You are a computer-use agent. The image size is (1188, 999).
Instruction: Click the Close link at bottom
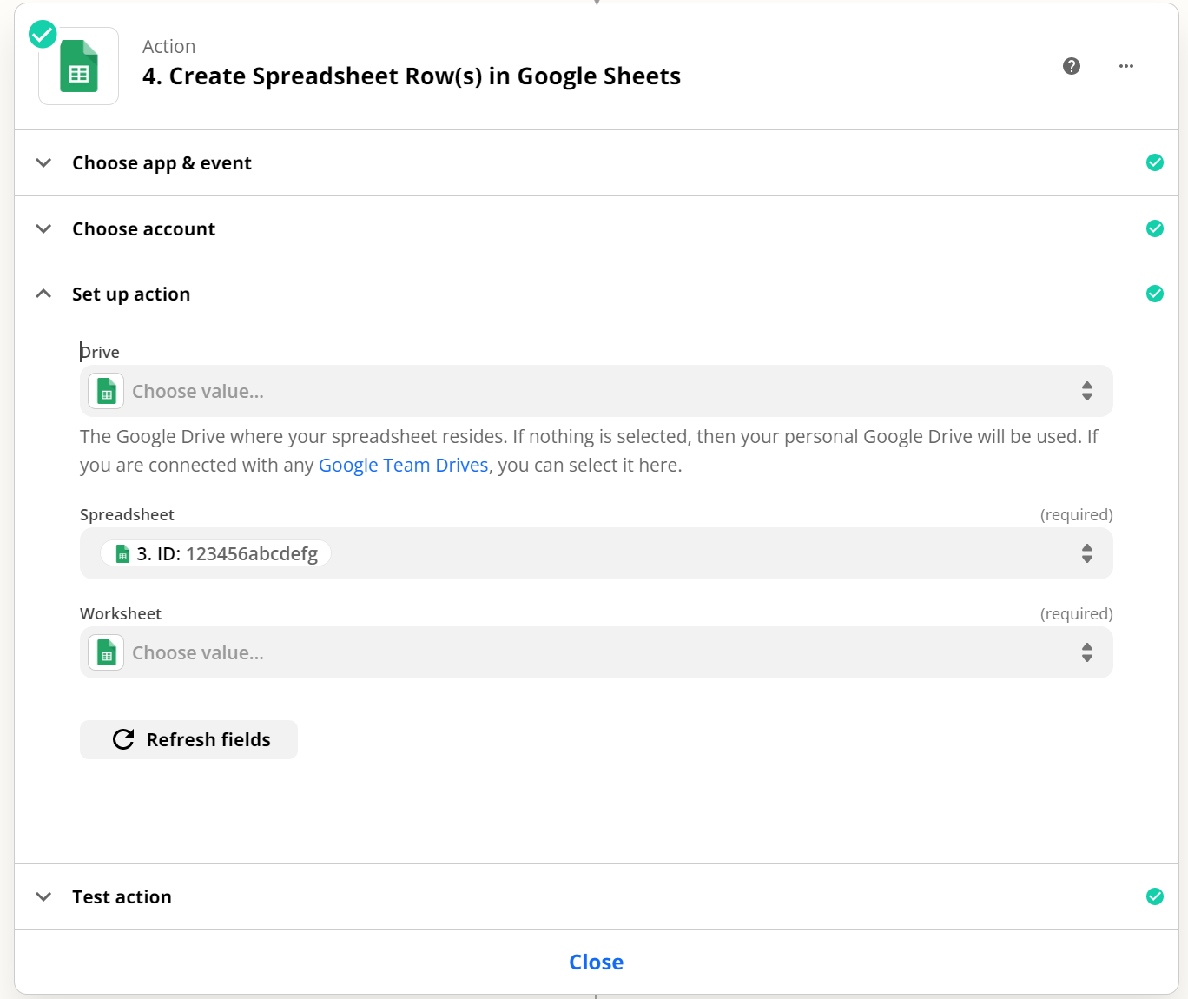coord(596,962)
